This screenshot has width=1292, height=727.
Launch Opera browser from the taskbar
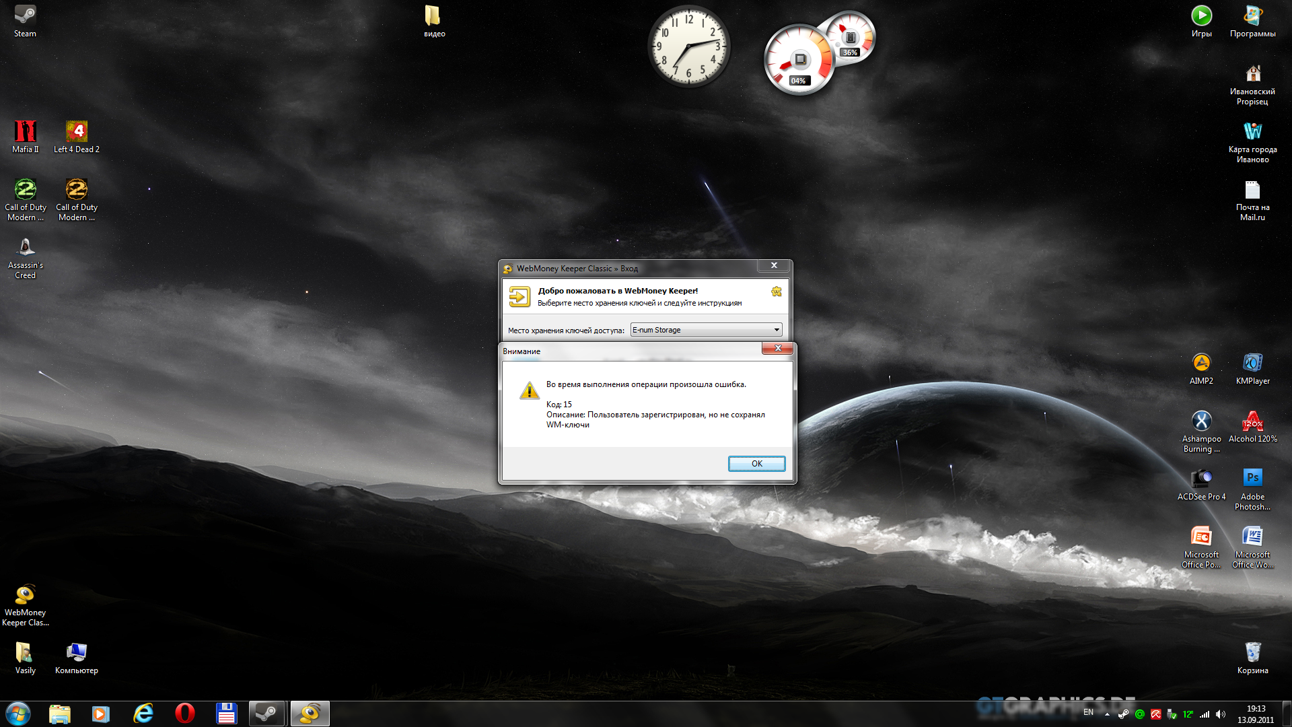tap(184, 714)
